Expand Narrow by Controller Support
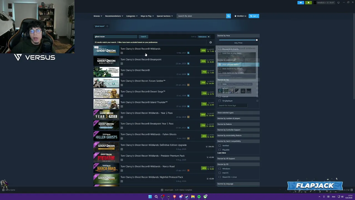The image size is (355, 200). pos(238,130)
